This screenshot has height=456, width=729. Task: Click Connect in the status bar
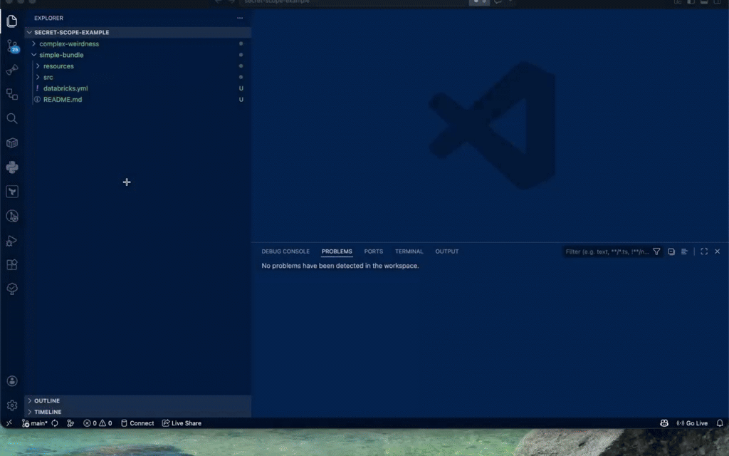point(137,423)
